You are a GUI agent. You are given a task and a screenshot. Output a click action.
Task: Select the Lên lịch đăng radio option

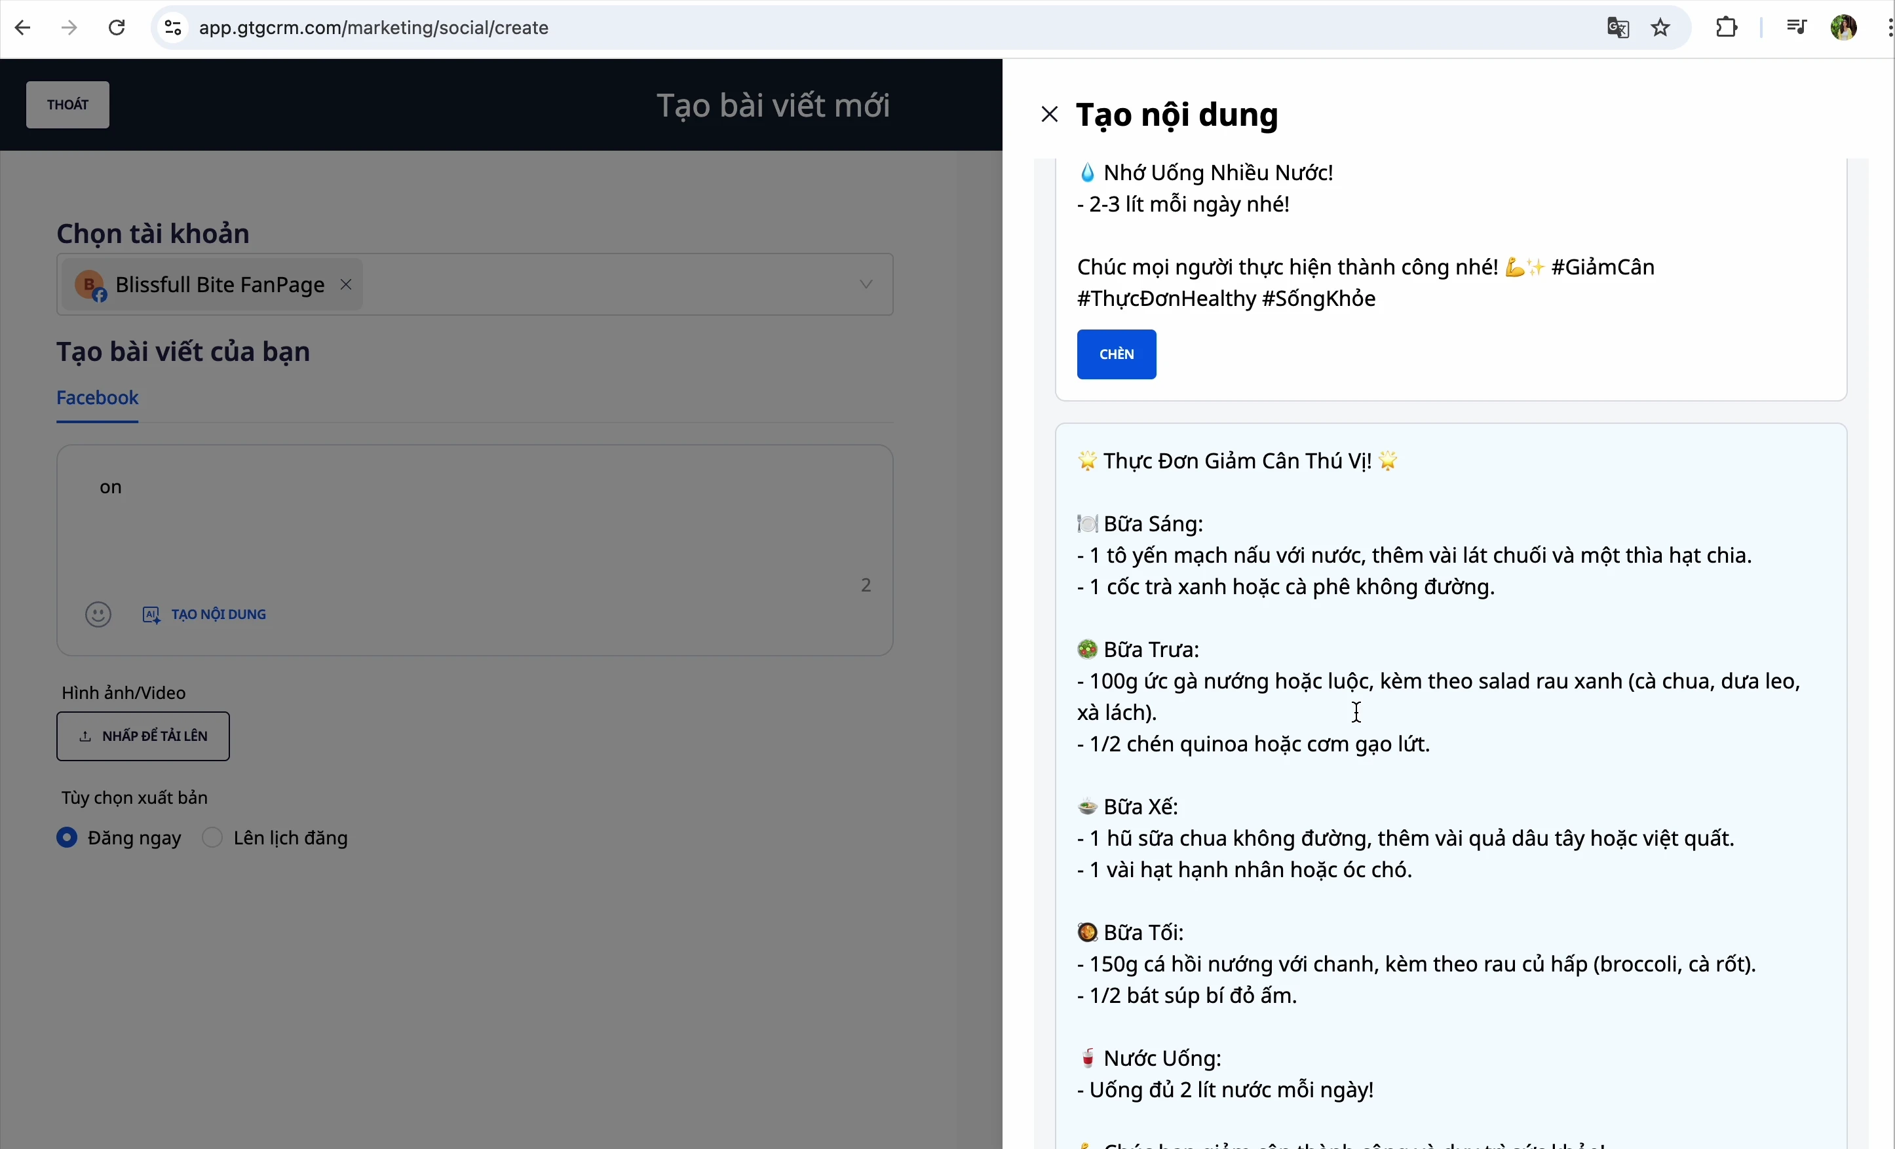[x=212, y=838]
